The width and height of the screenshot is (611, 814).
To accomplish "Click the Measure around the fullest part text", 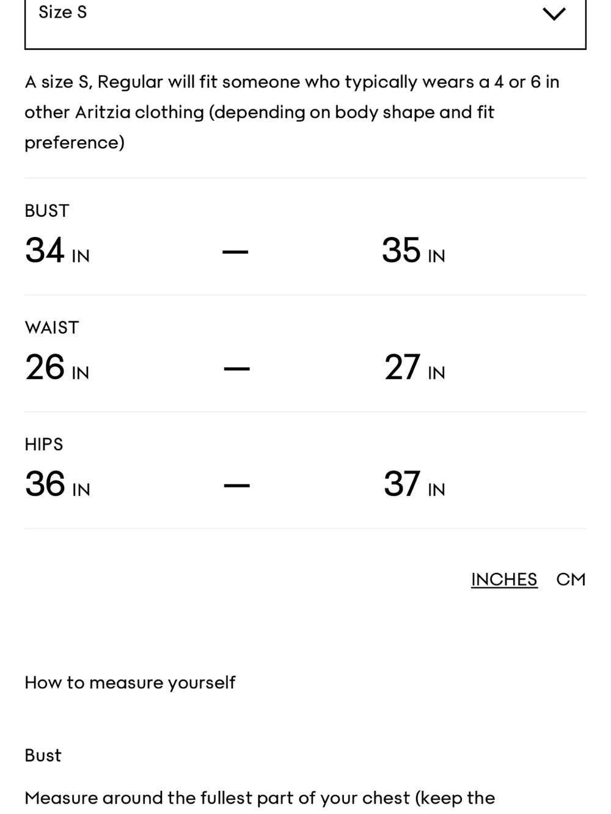I will [260, 798].
